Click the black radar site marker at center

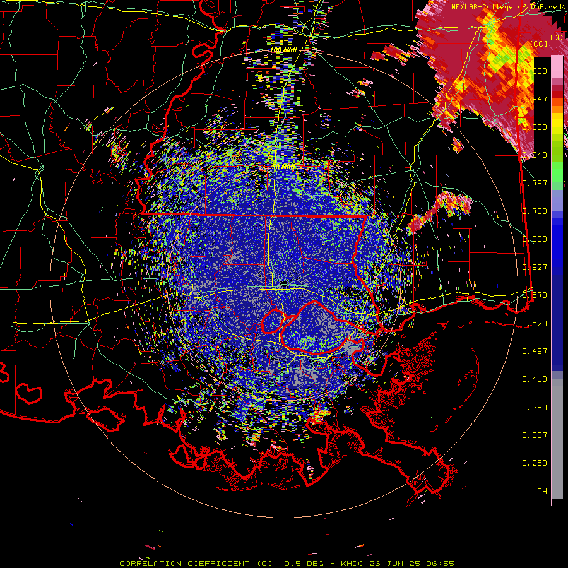pos(284,283)
